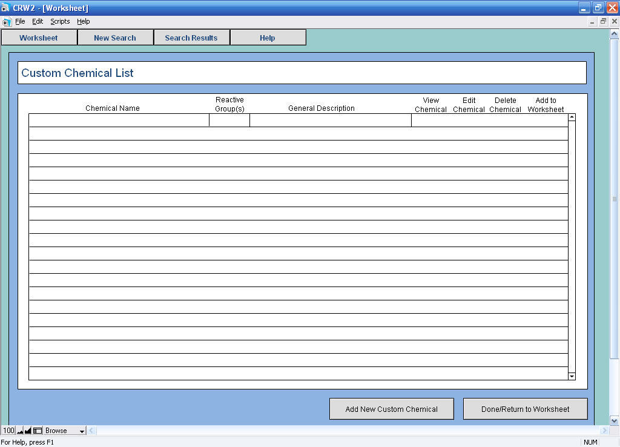Click the list's scroll up arrow

pyautogui.click(x=572, y=117)
